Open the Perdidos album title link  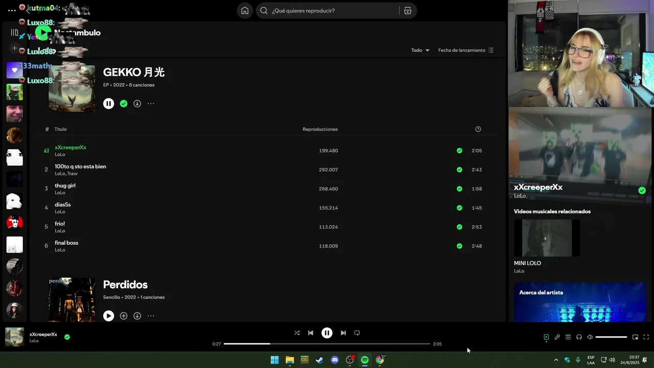click(x=125, y=285)
